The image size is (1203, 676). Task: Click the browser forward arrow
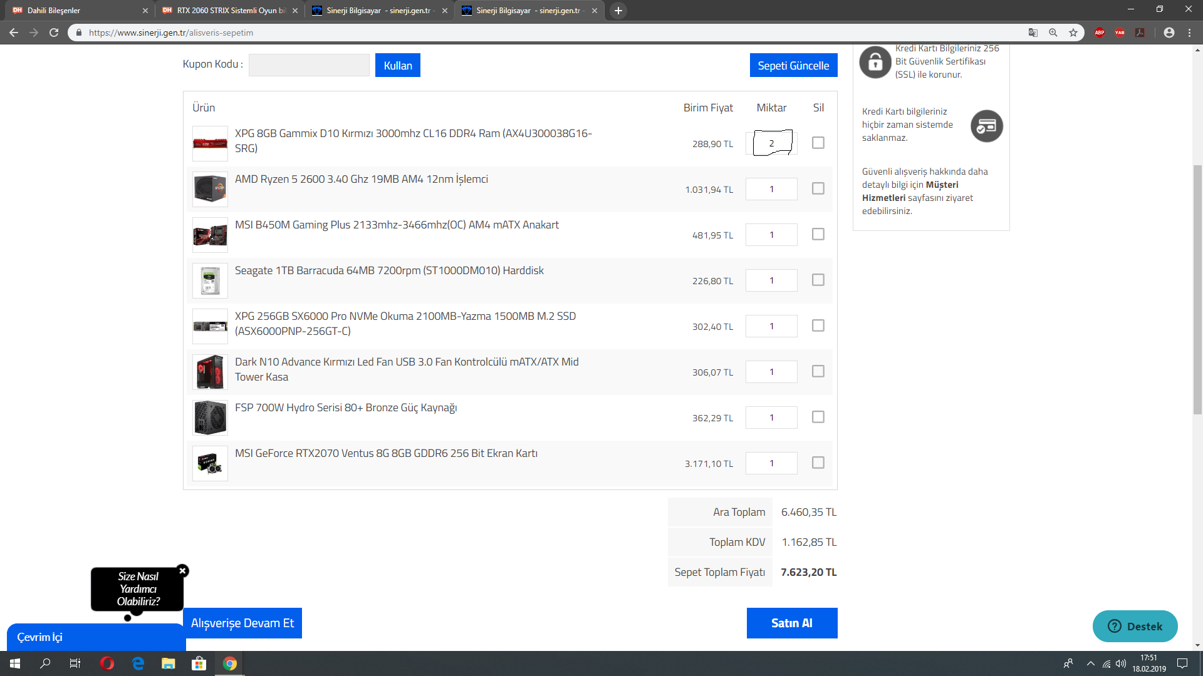click(34, 33)
